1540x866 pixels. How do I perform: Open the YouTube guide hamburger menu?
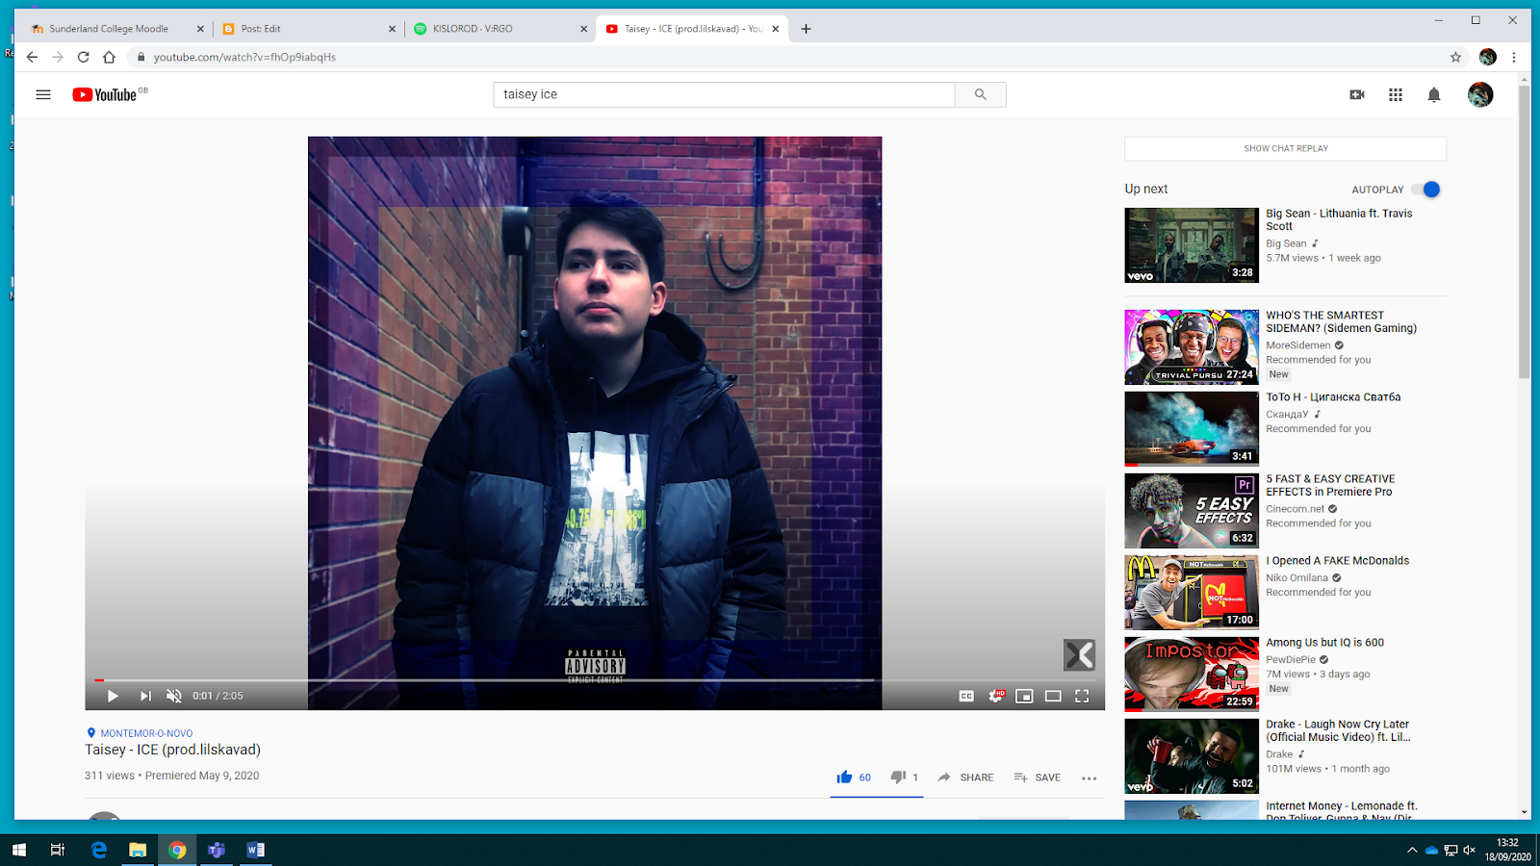[x=43, y=94]
